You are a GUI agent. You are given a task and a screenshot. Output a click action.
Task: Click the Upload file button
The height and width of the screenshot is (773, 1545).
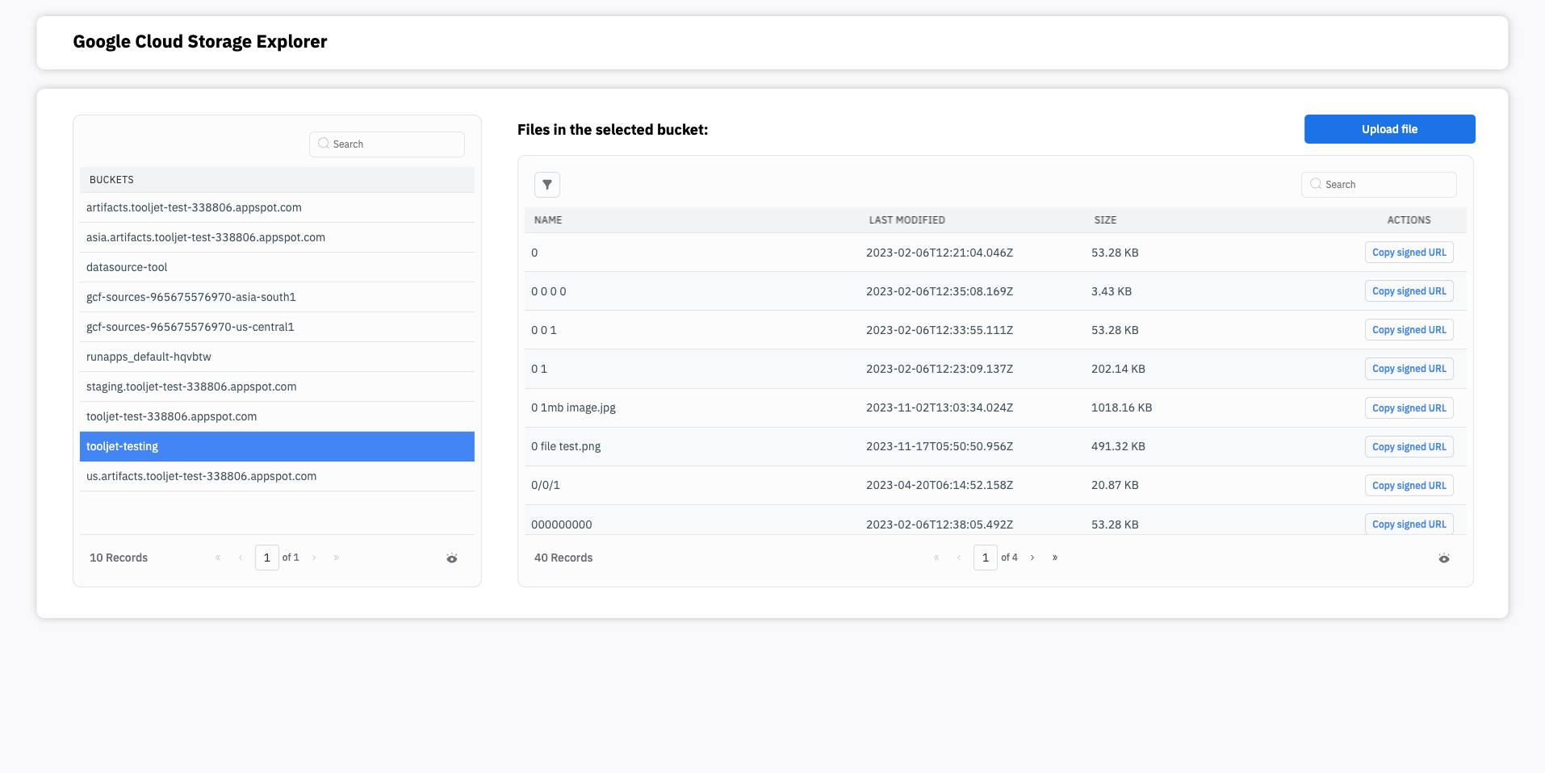[1389, 129]
